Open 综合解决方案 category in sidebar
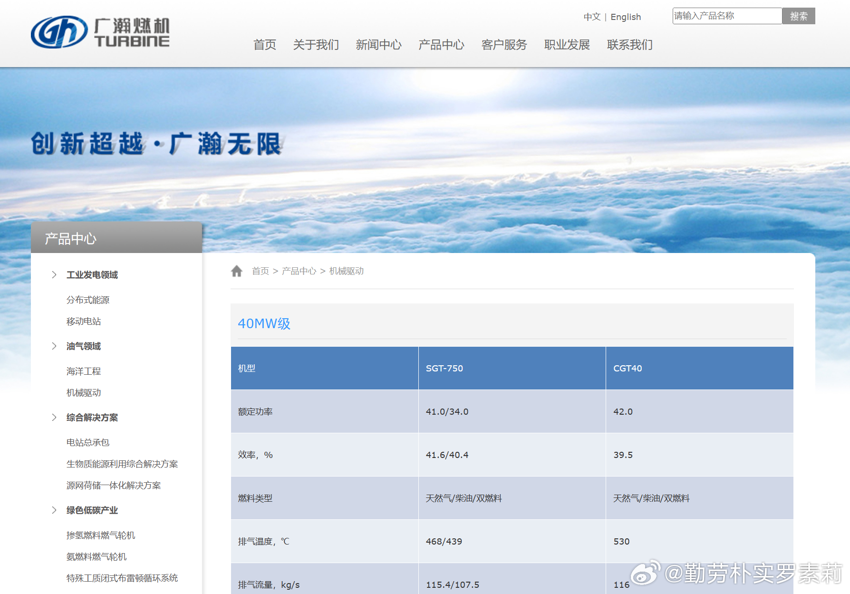This screenshot has height=594, width=850. (92, 418)
